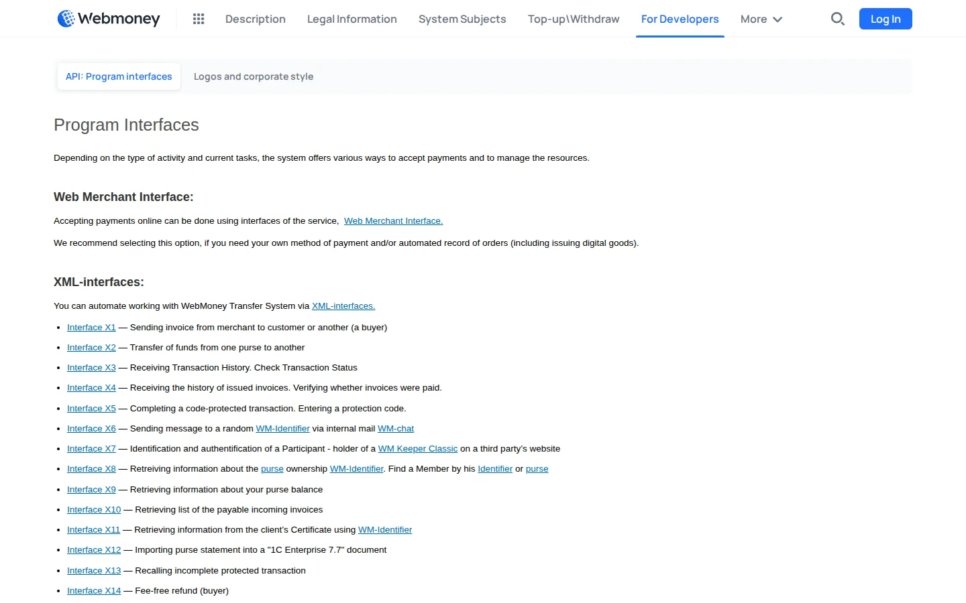Switch to Logos and corporate style tab

point(254,76)
